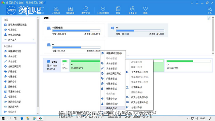215x121 pixels.
Task: Select the *:系统保留 partition card
Action: tap(74, 30)
